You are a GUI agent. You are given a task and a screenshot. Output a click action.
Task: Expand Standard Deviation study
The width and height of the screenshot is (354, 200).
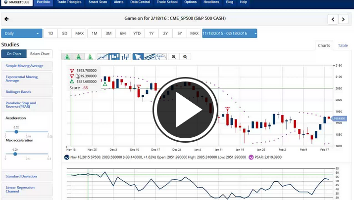tap(27, 176)
